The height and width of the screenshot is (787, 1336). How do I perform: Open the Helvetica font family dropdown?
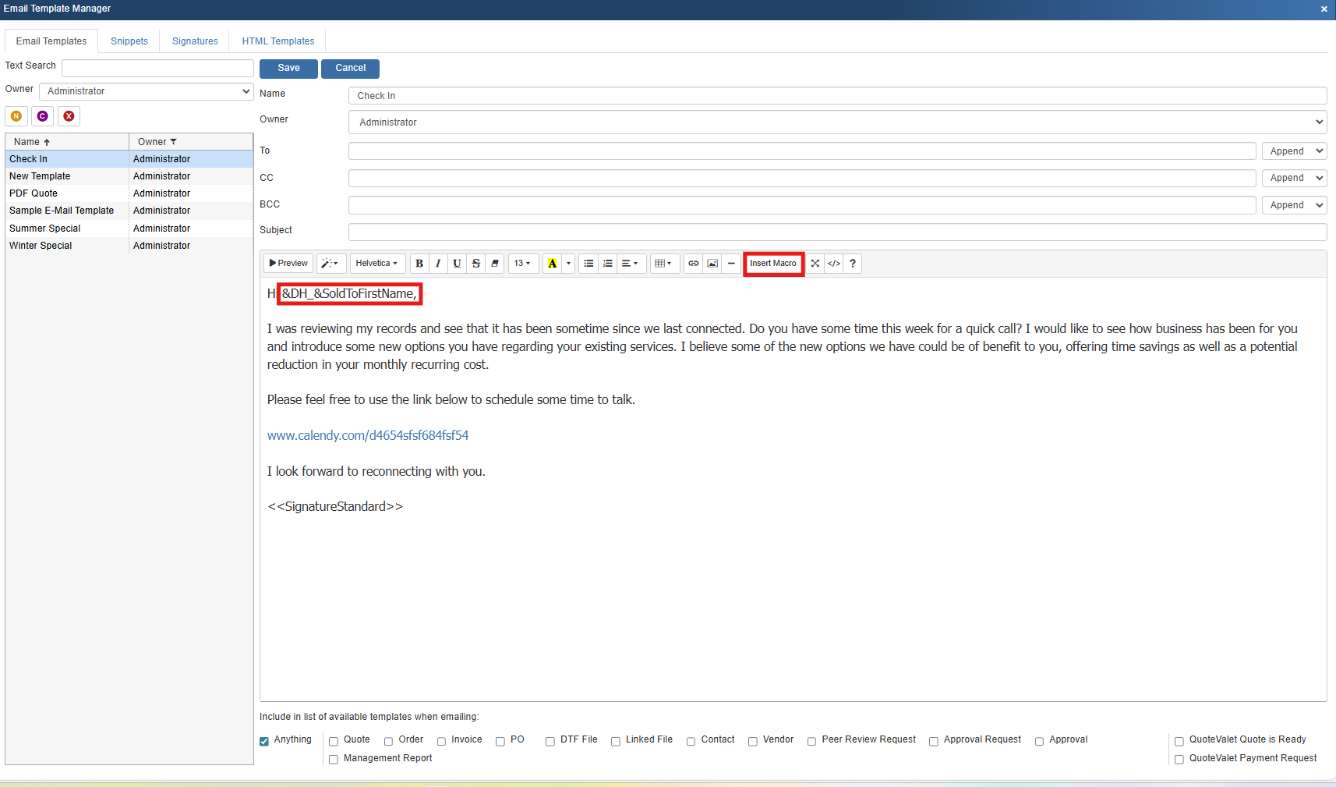[x=377, y=264]
